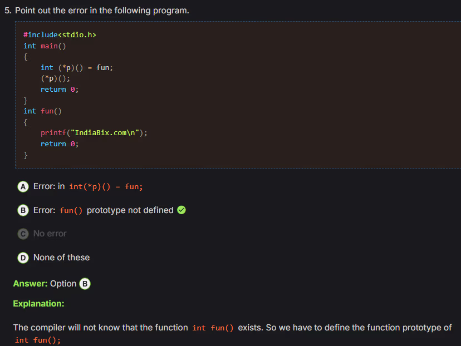Image resolution: width=461 pixels, height=346 pixels.
Task: Click the greyed-out C option badge
Action: pyautogui.click(x=23, y=234)
